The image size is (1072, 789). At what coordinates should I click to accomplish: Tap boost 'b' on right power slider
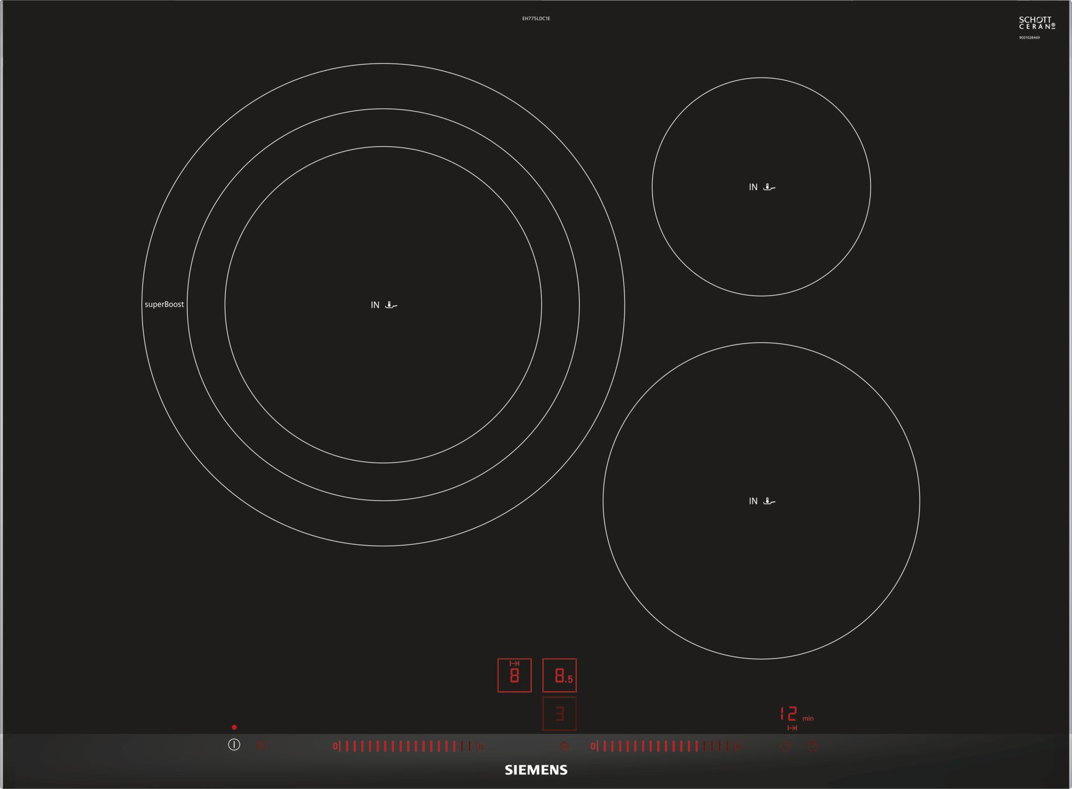738,746
